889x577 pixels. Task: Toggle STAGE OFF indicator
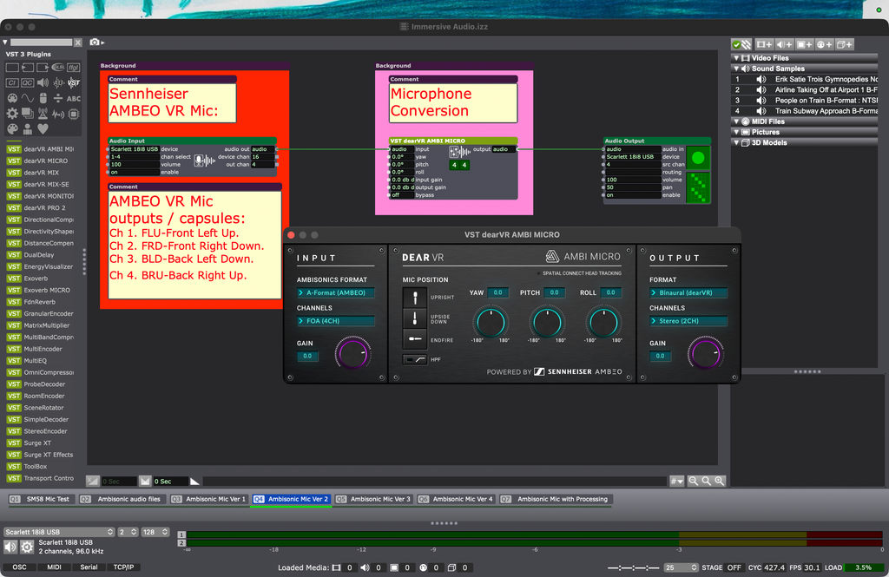point(734,567)
